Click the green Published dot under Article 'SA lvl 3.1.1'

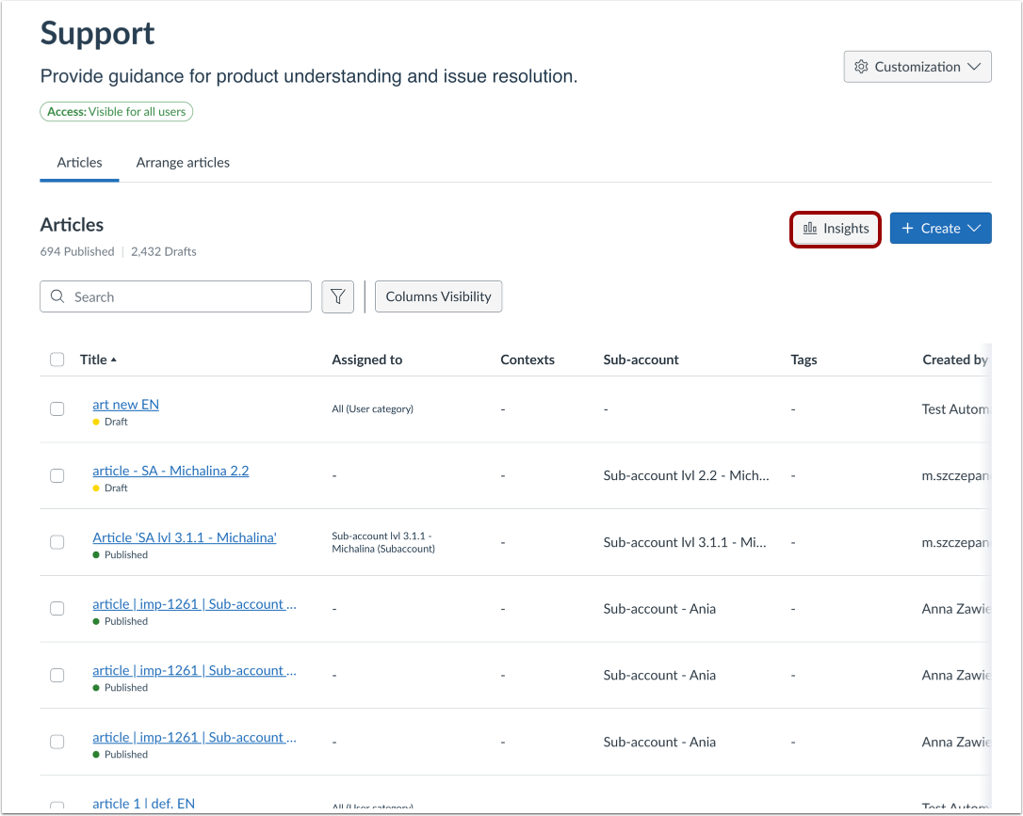(95, 554)
